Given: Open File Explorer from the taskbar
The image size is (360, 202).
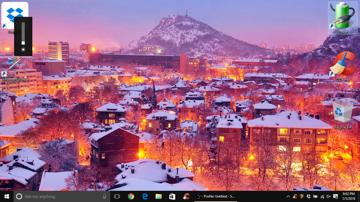Looking at the screenshot, I should coord(159,196).
